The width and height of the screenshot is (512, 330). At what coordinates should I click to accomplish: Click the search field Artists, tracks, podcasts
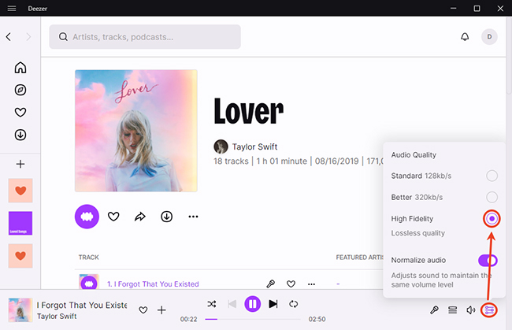pos(145,37)
